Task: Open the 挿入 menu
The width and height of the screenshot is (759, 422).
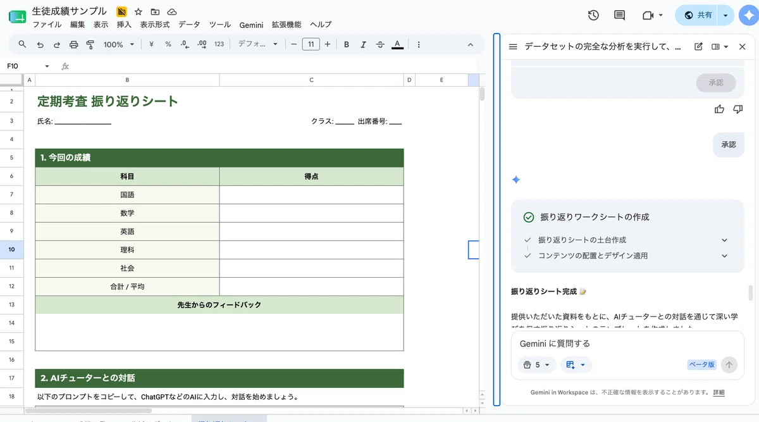Action: tap(125, 25)
